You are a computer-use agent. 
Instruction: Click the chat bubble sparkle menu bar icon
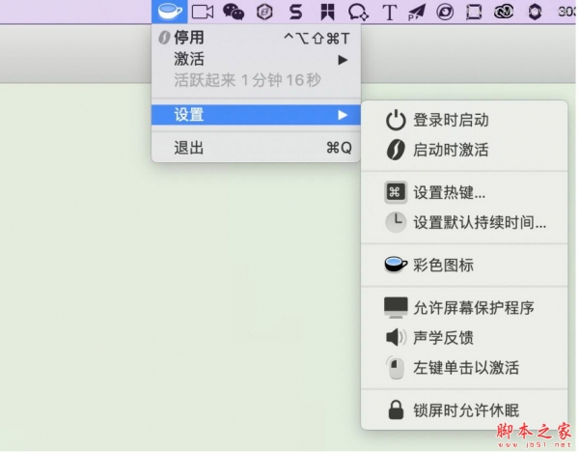[358, 12]
